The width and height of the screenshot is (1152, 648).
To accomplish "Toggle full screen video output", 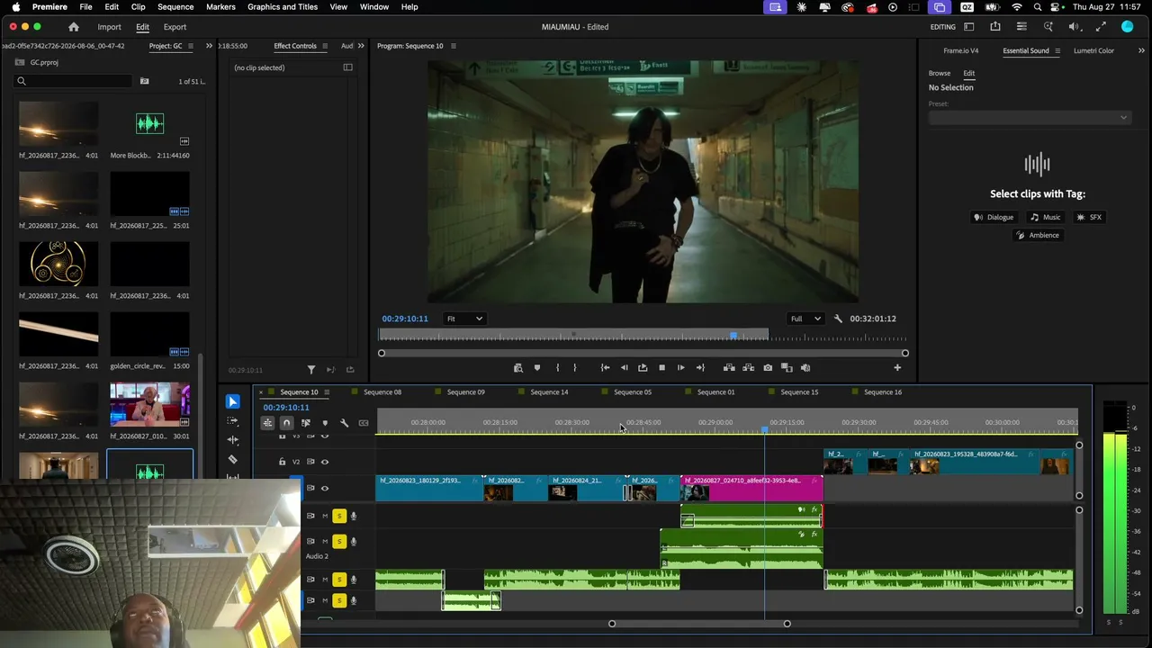I will (x=1101, y=27).
